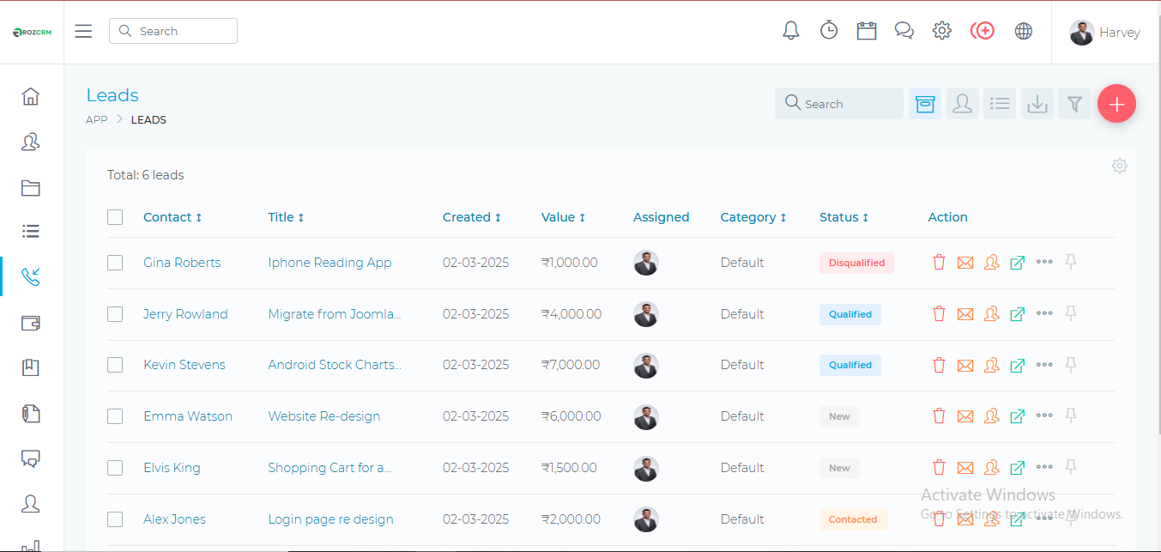Image resolution: width=1161 pixels, height=552 pixels.
Task: Check the select-all leads checkbox
Action: pos(115,217)
